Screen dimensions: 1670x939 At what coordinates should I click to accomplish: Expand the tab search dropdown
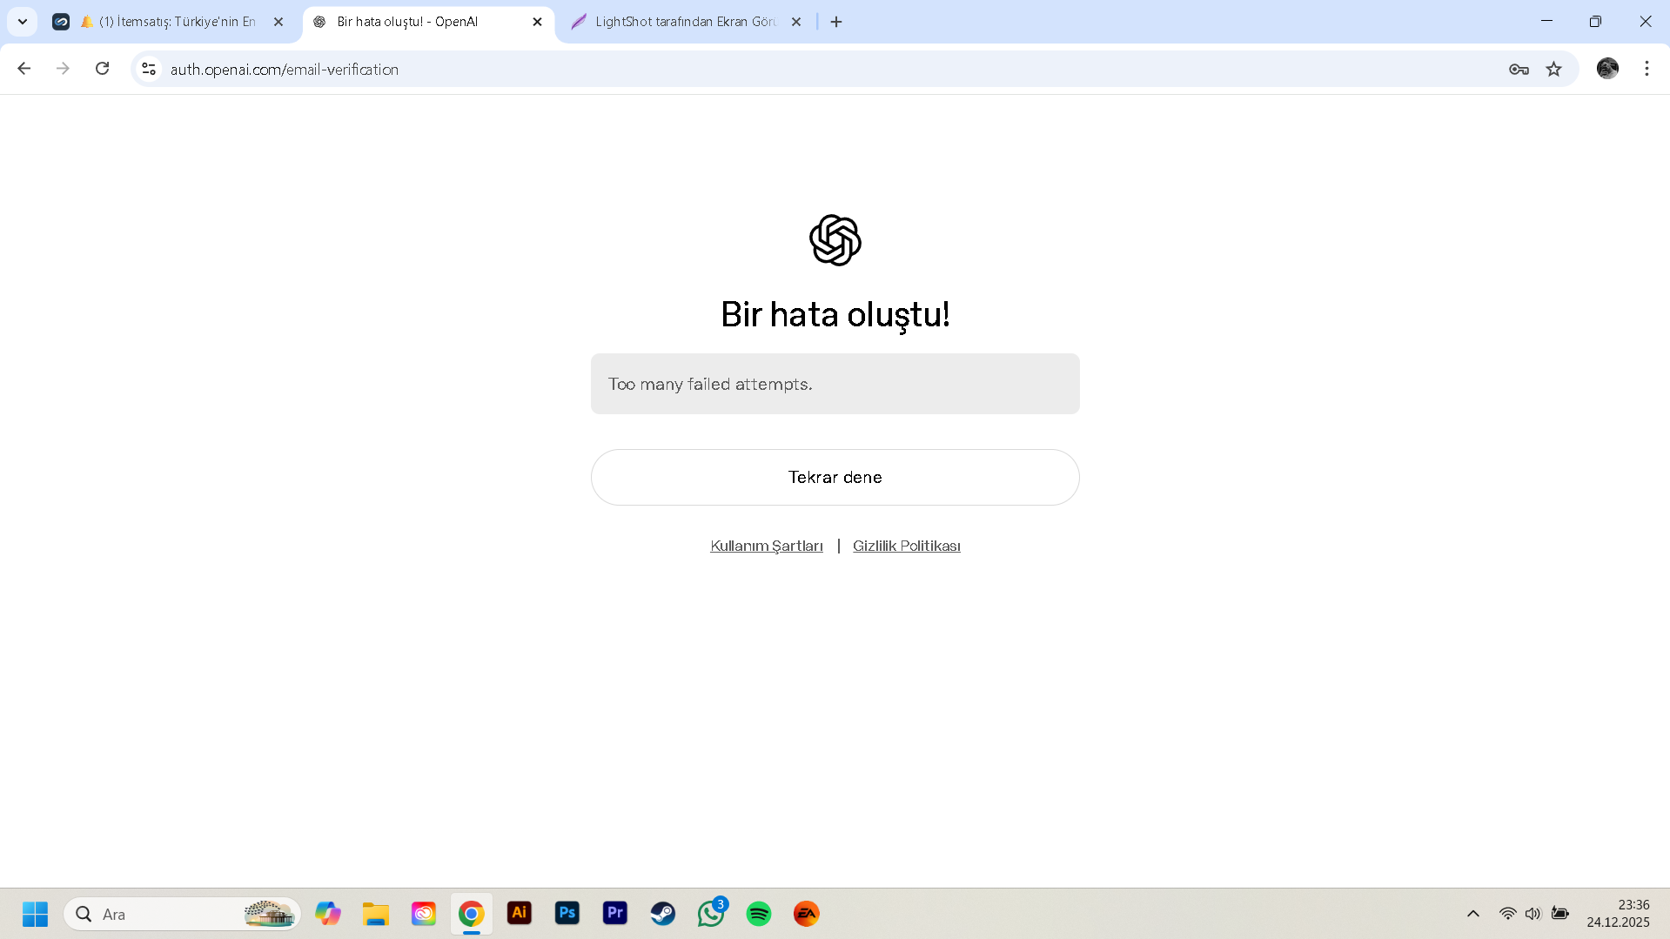coord(23,22)
